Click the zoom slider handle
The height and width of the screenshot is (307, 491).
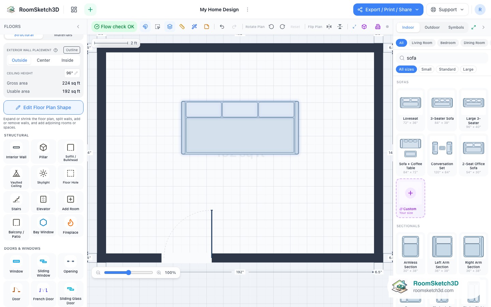tap(129, 273)
